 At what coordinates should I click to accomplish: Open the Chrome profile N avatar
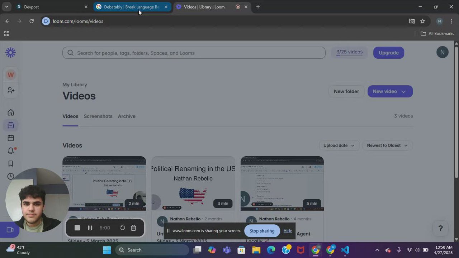439,21
